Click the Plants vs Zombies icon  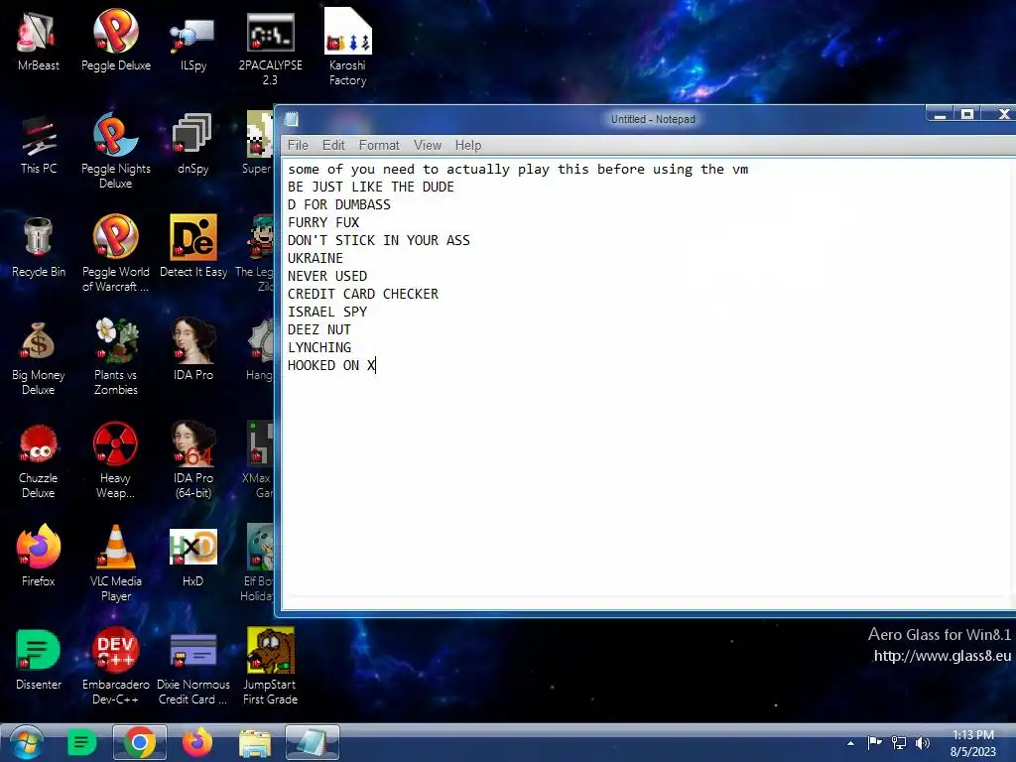pyautogui.click(x=116, y=357)
